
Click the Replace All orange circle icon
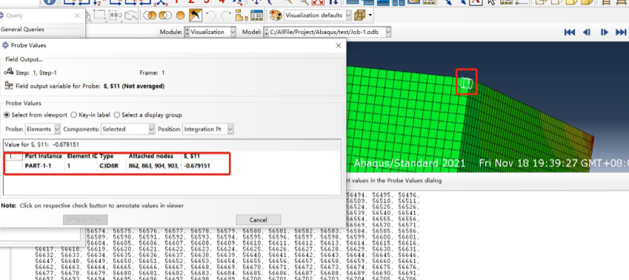coord(181,16)
